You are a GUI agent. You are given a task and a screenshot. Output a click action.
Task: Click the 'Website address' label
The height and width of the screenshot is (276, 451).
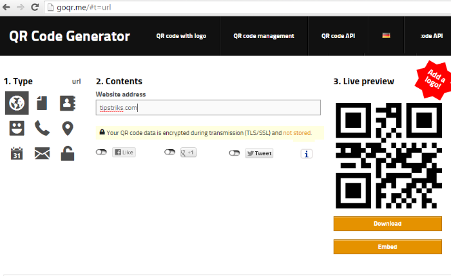point(121,94)
